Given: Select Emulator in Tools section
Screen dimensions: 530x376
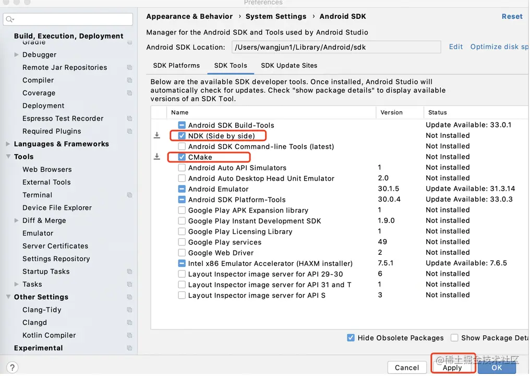Looking at the screenshot, I should [x=38, y=233].
